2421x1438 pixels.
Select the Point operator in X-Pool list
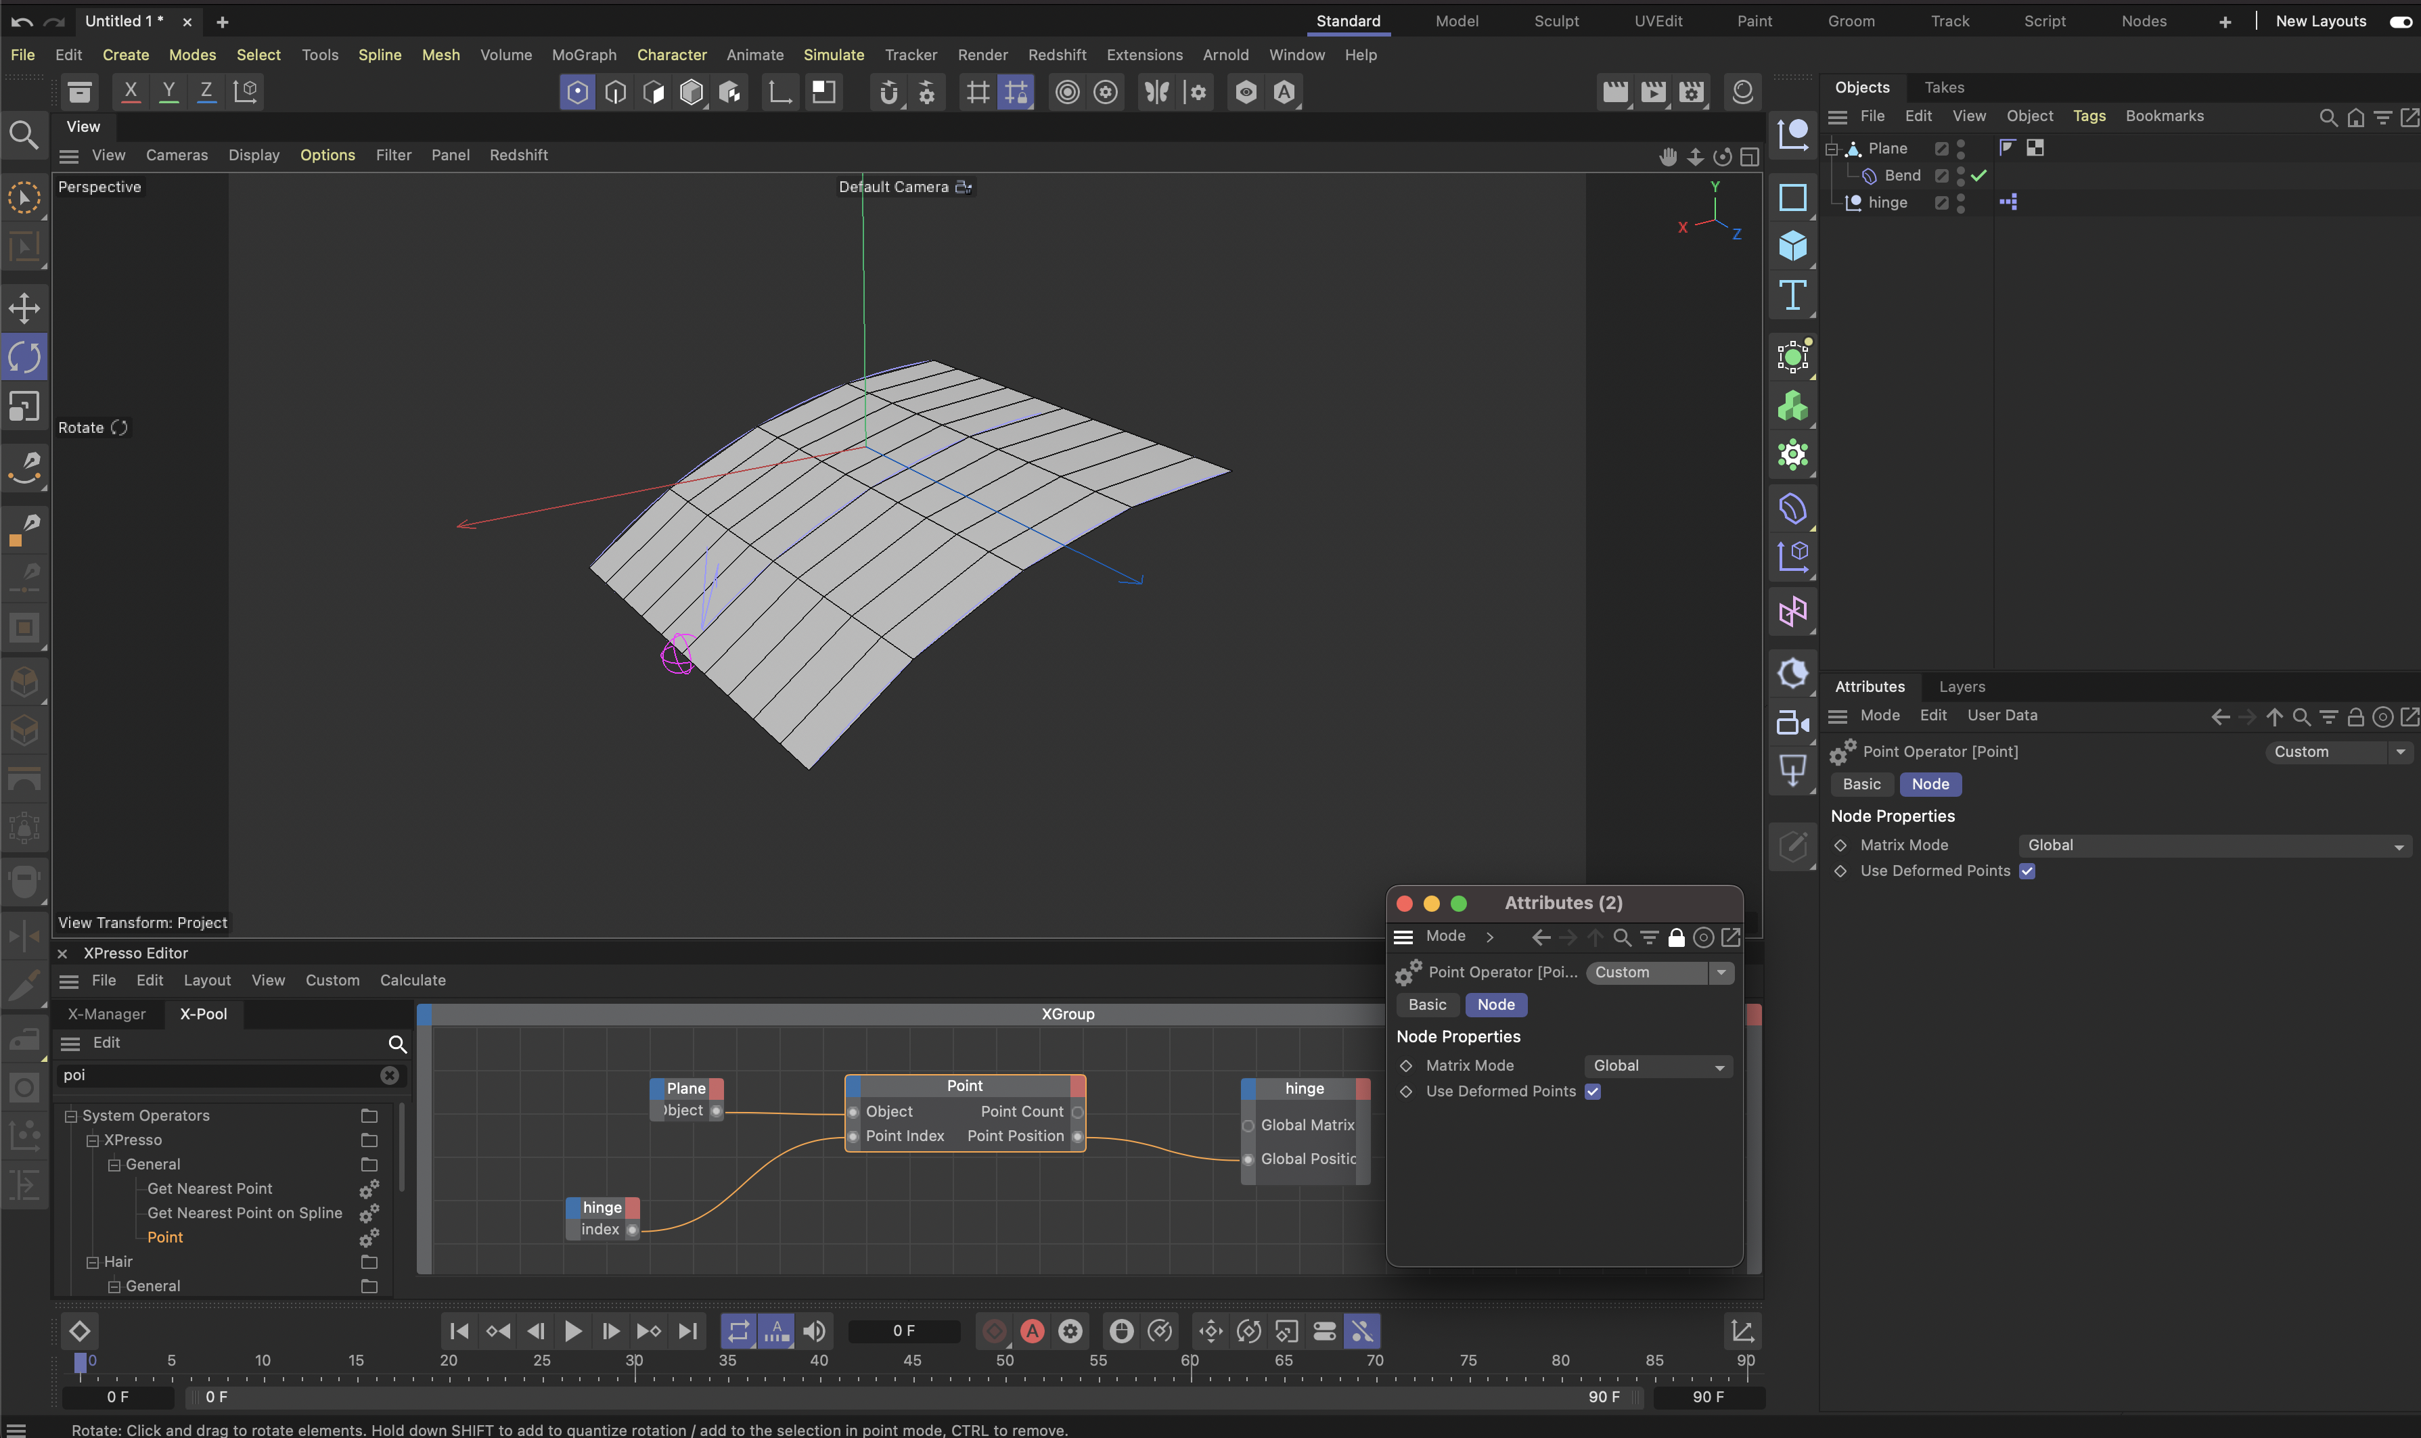click(164, 1237)
